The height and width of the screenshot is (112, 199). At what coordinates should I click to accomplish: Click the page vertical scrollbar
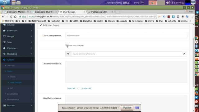(193, 62)
